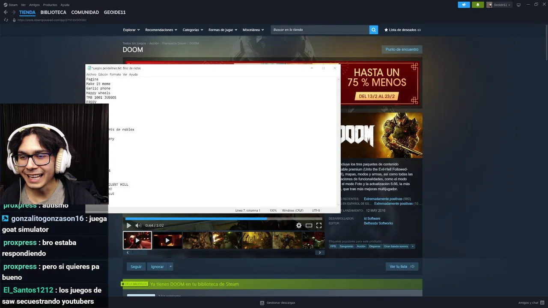548x308 pixels.
Task: Select the Acción tag
Action: (x=361, y=246)
